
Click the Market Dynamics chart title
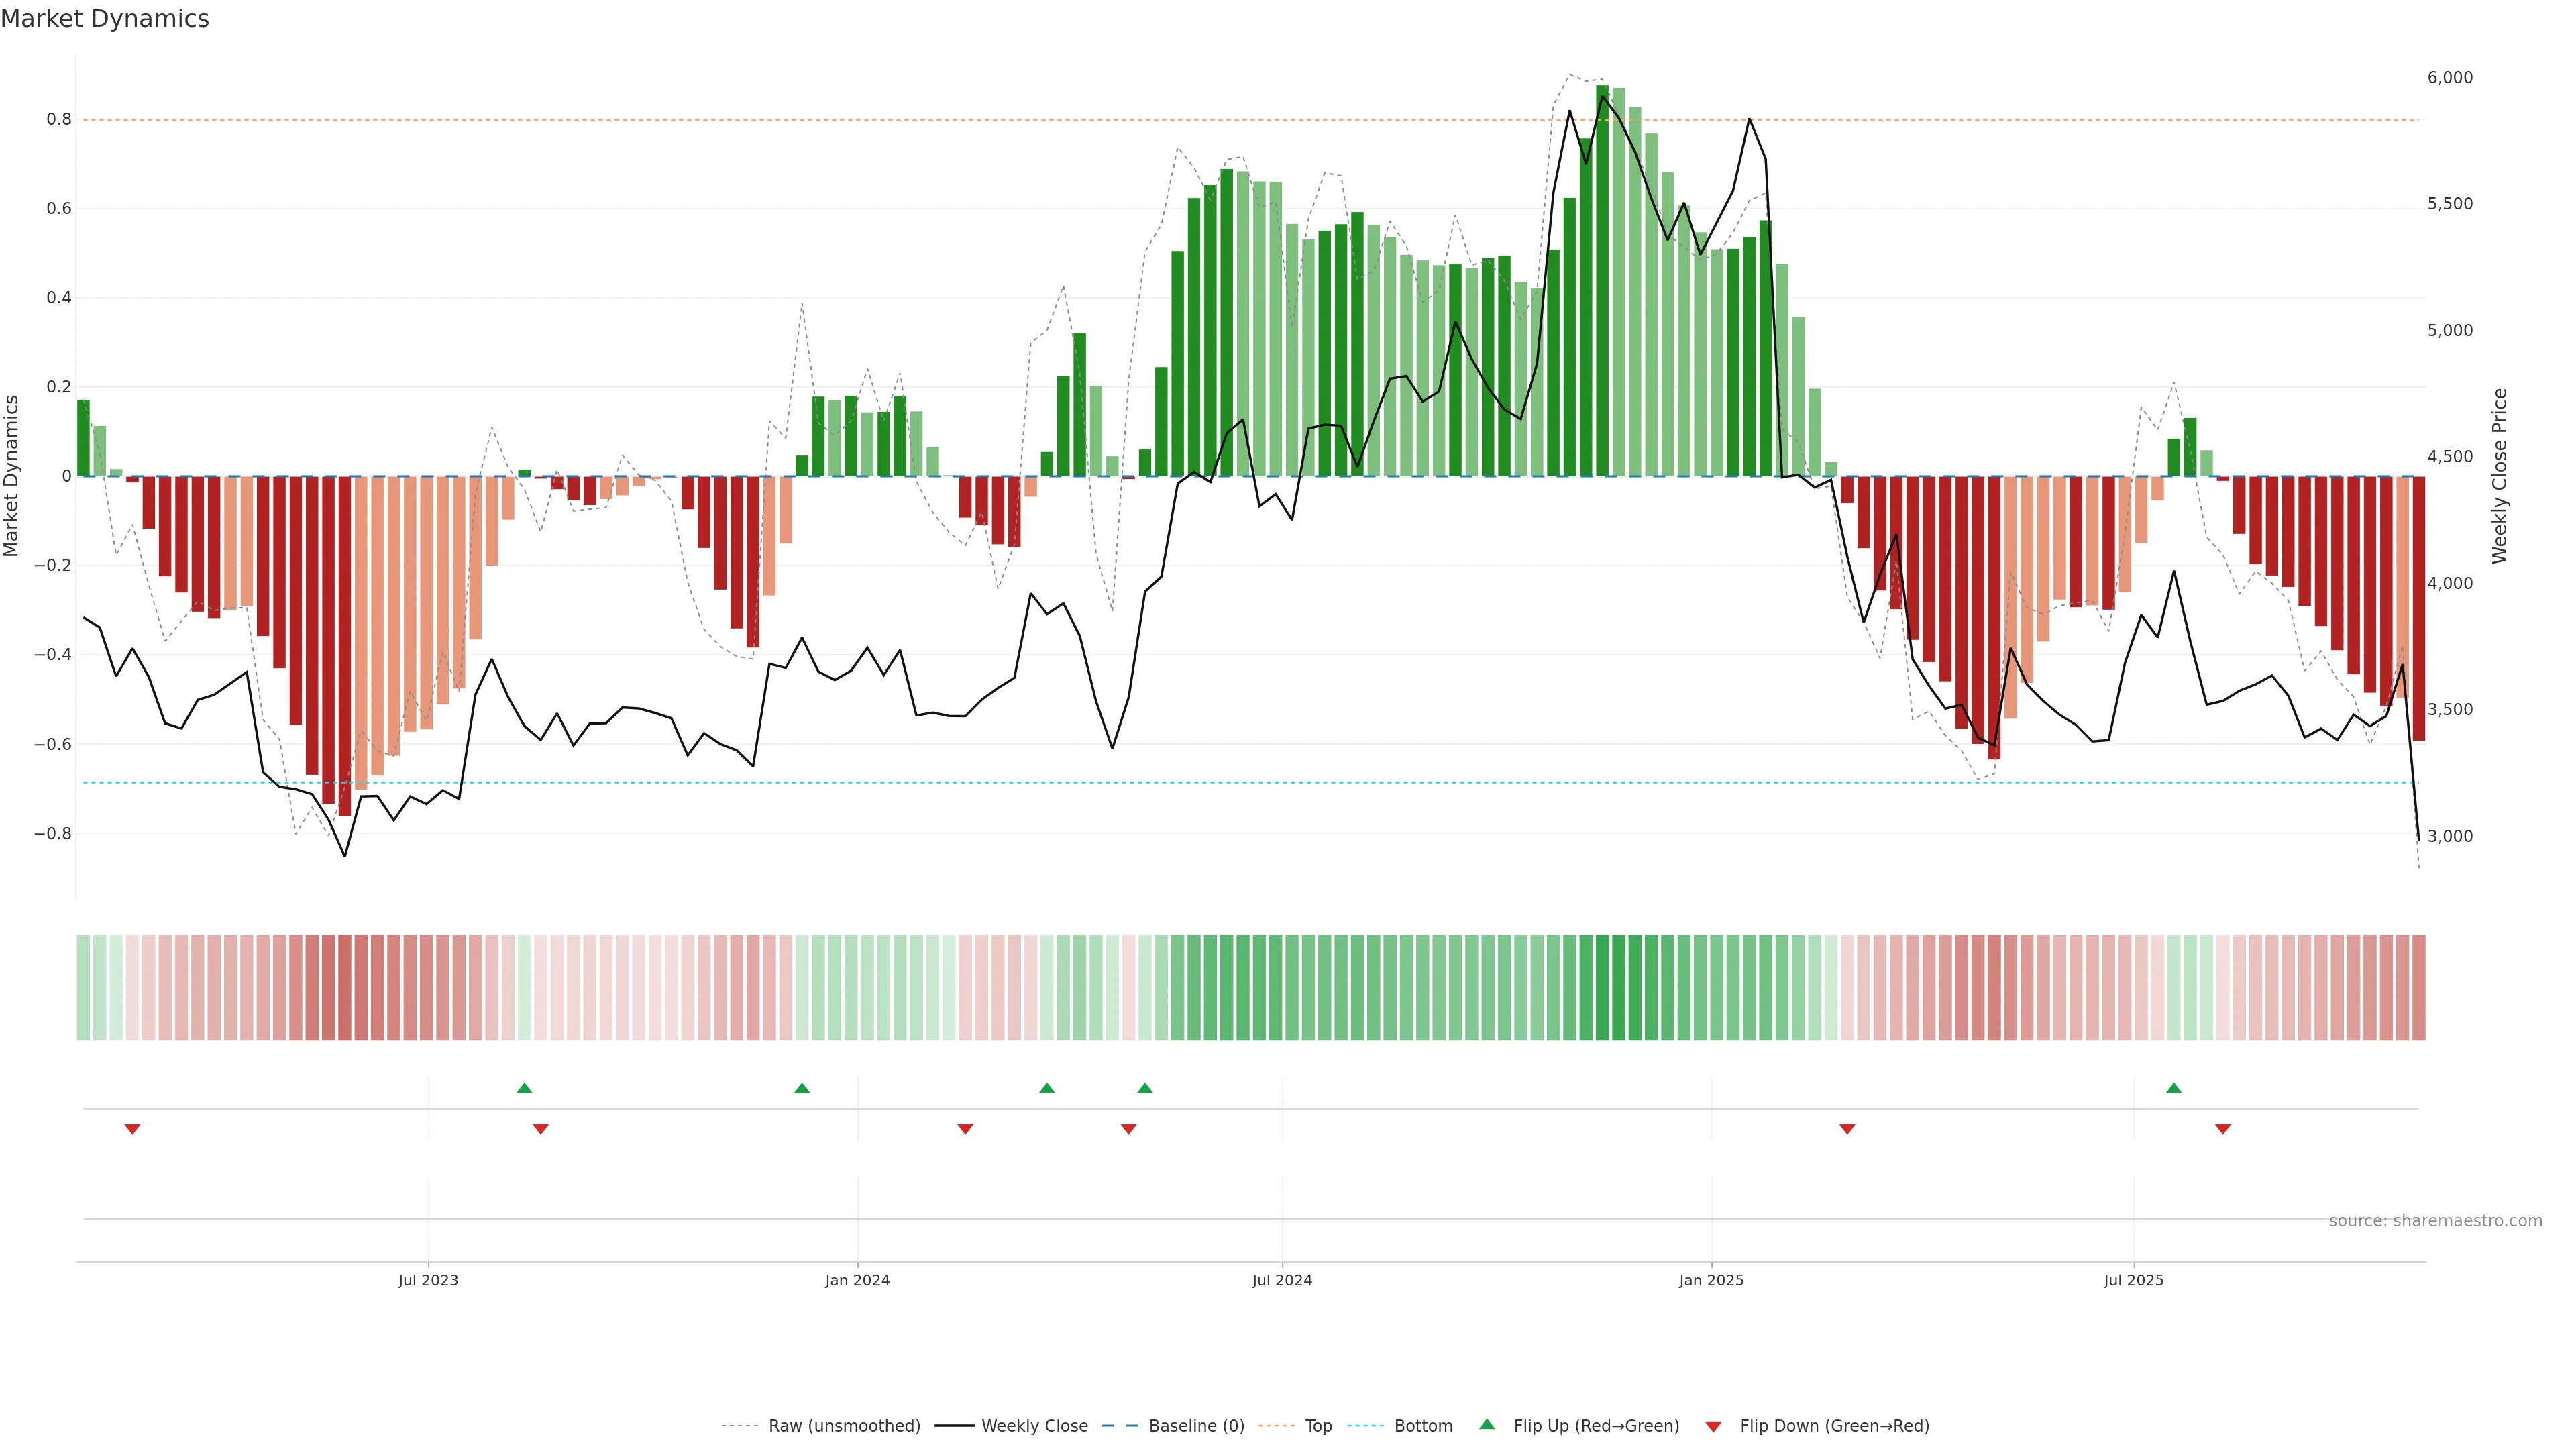(105, 19)
